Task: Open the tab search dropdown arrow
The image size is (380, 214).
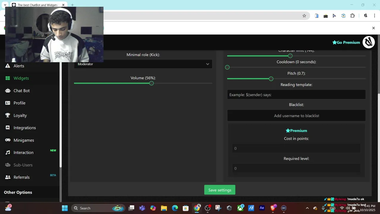Action: 5,5
